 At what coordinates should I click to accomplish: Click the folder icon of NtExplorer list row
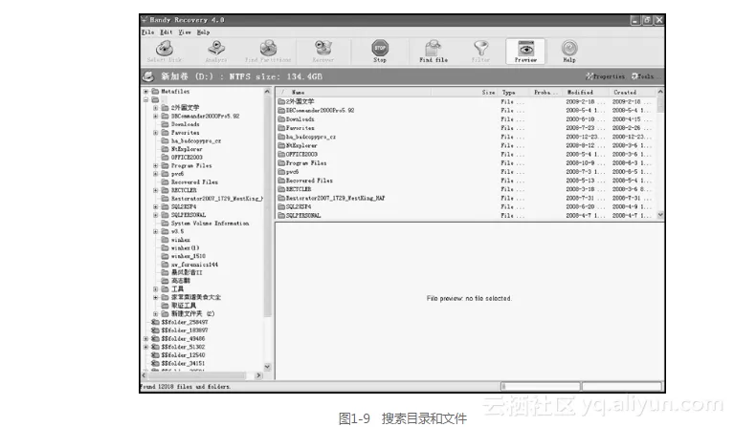tap(281, 145)
